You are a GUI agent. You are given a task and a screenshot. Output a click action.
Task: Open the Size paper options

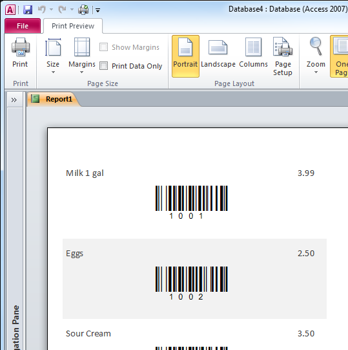click(53, 56)
